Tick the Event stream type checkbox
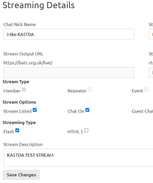Viewport: 153px width, 183px height. coord(146,90)
